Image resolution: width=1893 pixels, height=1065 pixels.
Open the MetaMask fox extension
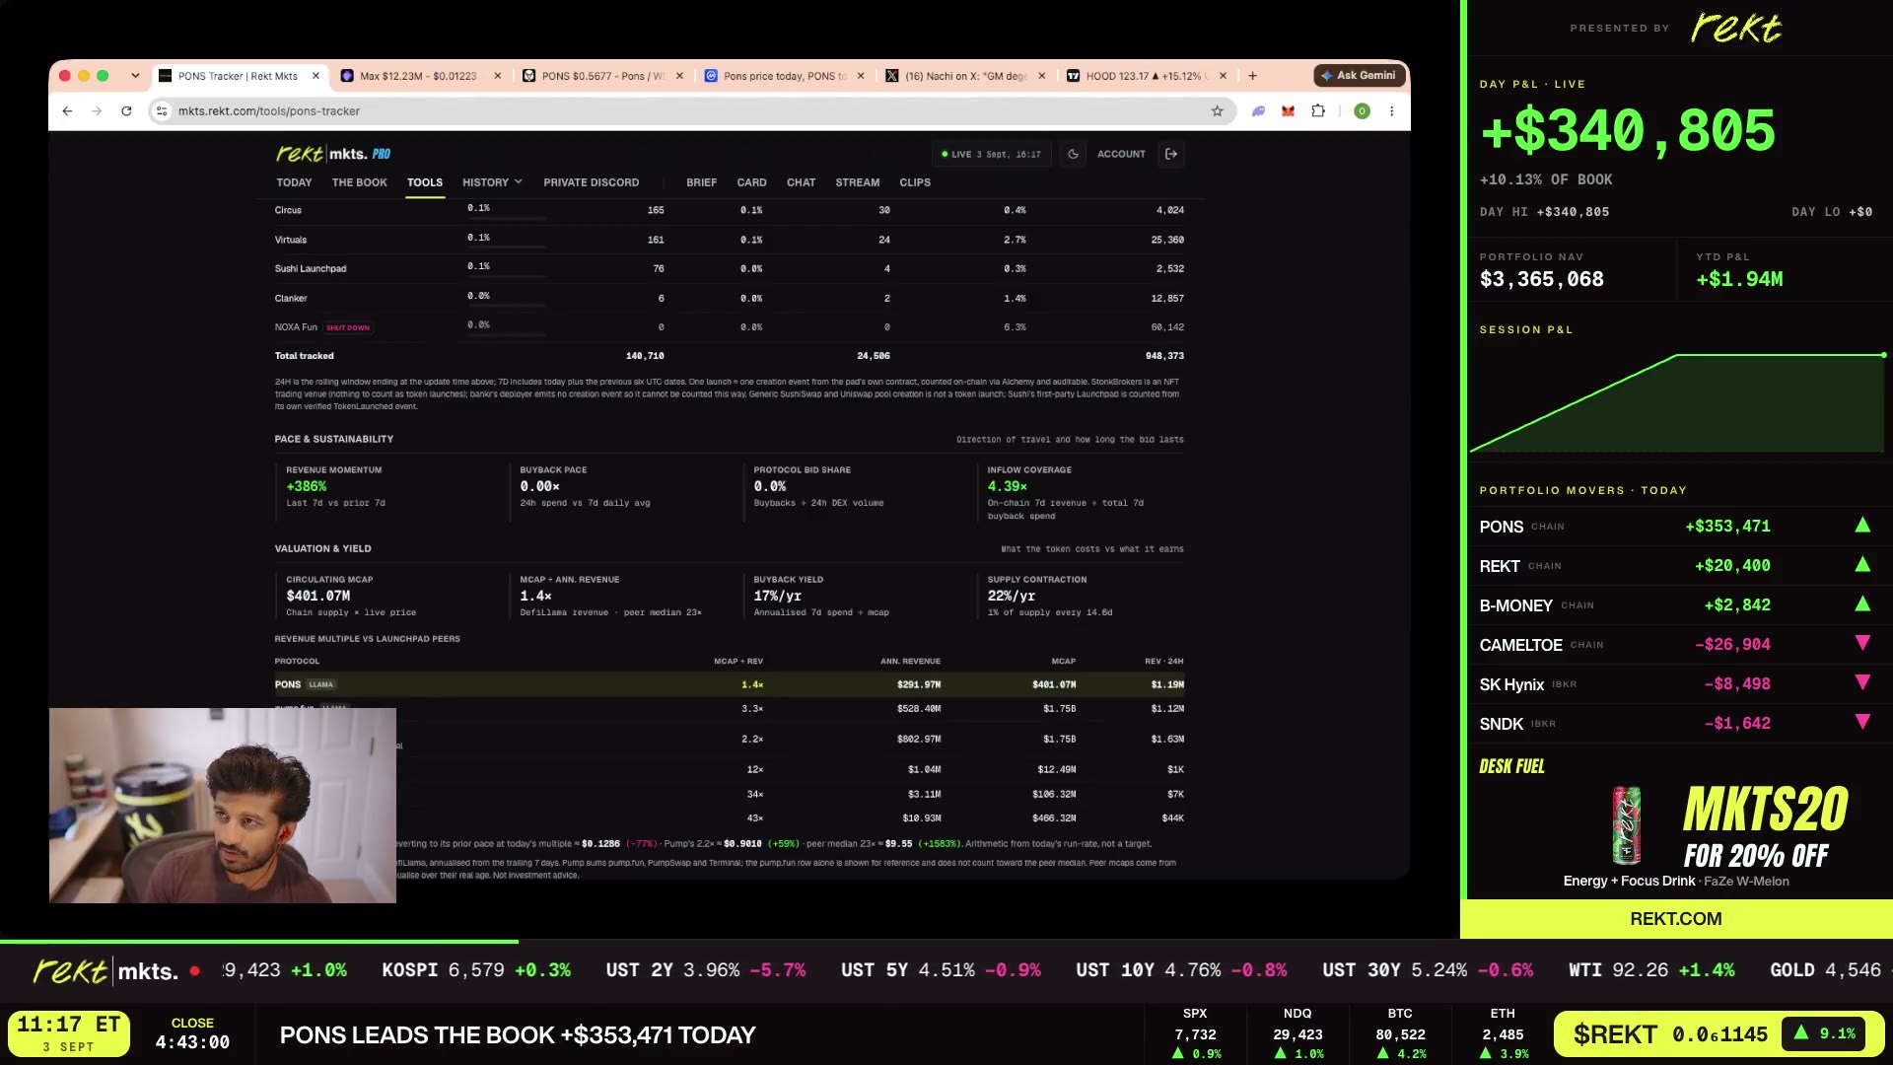[x=1288, y=111]
